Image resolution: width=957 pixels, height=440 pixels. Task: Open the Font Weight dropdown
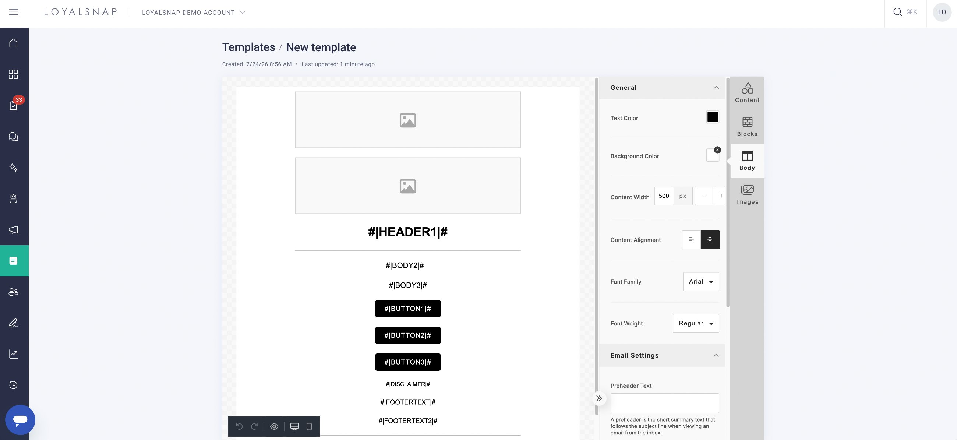(695, 323)
